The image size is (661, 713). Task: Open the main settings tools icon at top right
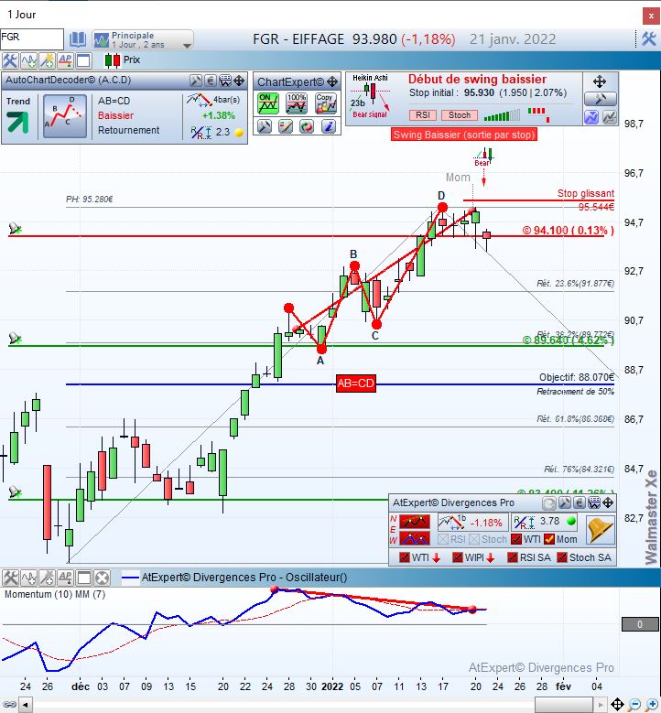click(x=649, y=39)
